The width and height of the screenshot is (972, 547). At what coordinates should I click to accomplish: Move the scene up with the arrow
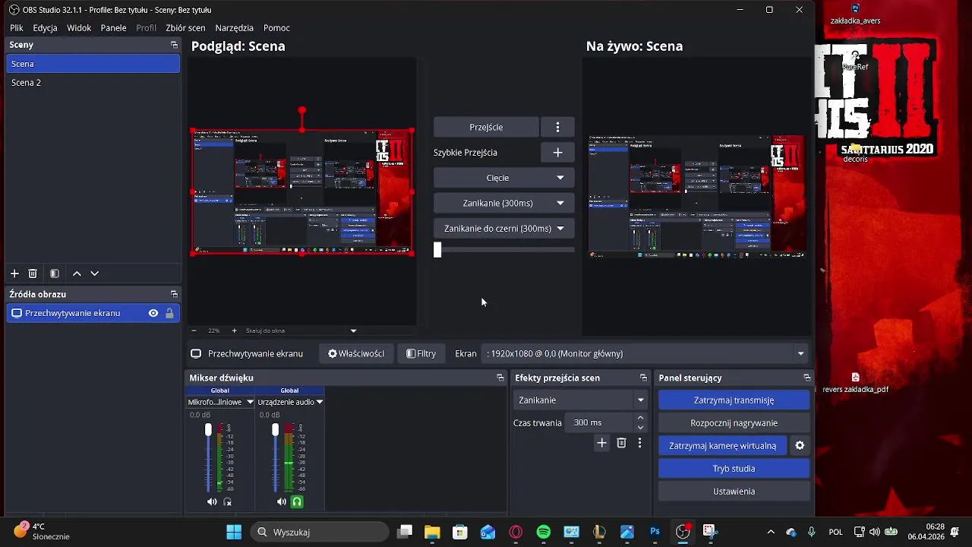point(77,273)
